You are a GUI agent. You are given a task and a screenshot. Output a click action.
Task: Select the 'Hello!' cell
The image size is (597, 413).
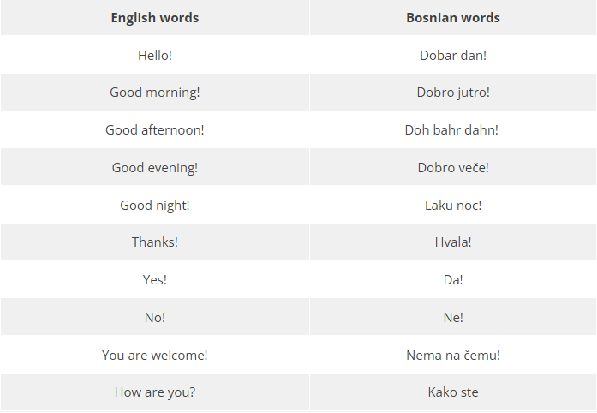tap(154, 56)
